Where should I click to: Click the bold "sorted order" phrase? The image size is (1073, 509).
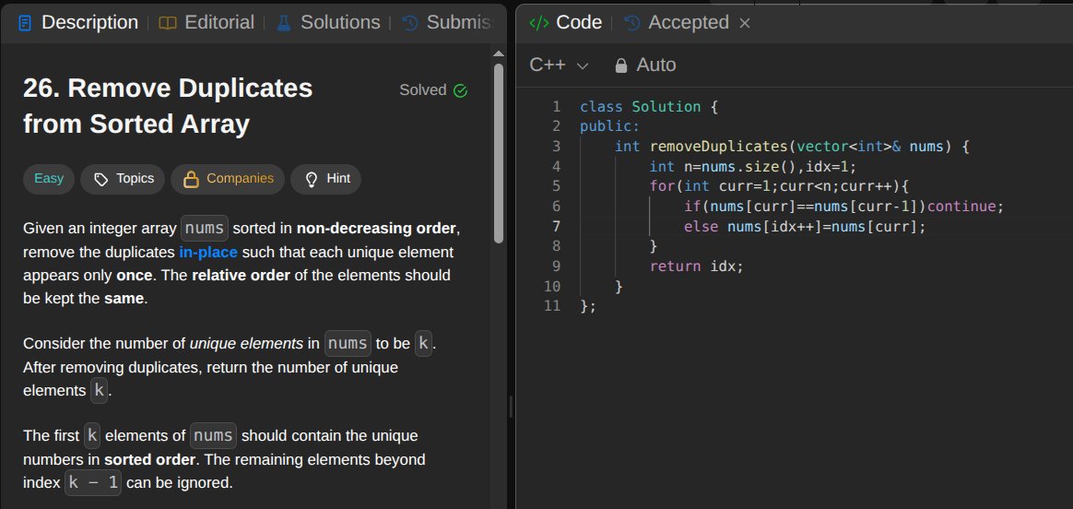pos(149,459)
